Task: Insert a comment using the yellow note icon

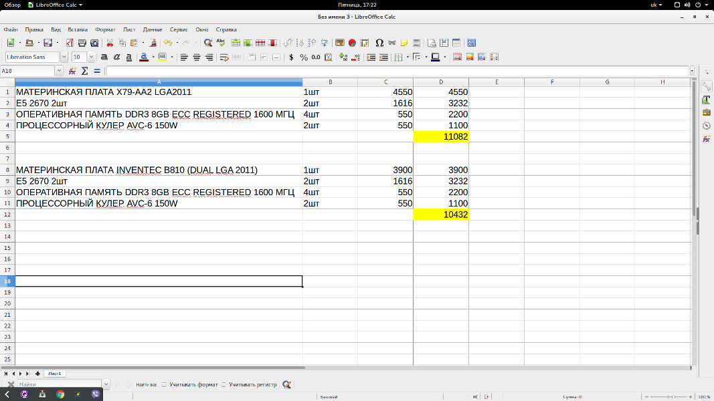Action: click(404, 43)
